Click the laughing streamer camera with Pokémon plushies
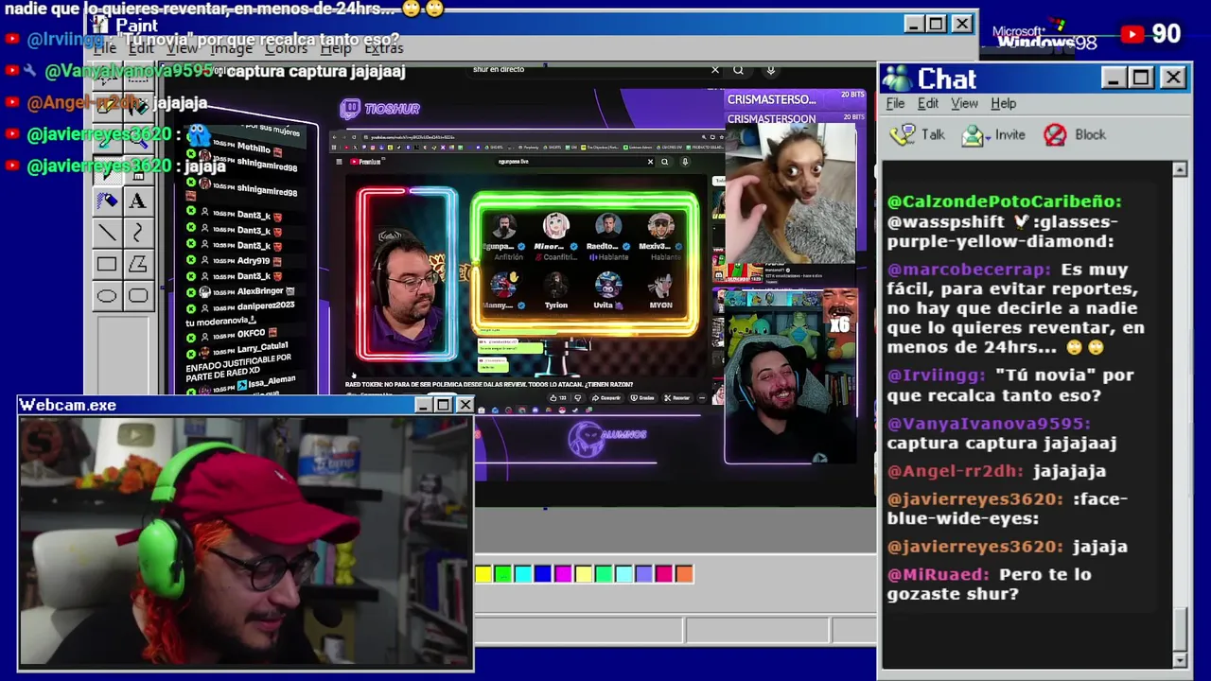Screen dimensions: 1211x681 pyautogui.click(x=791, y=375)
